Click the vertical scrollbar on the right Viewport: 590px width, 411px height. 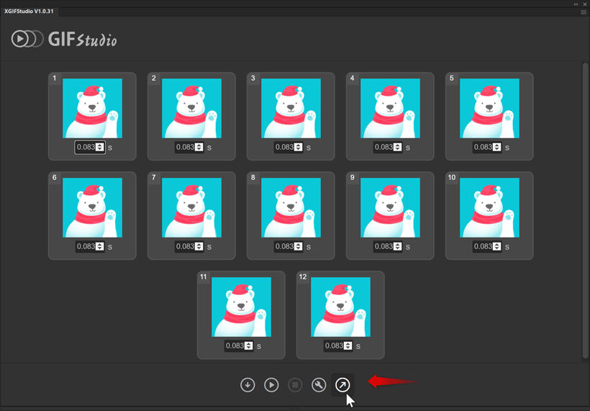tap(585, 211)
